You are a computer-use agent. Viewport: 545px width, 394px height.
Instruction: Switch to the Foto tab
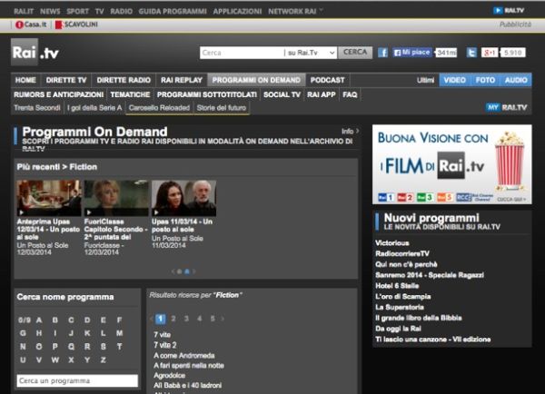tap(485, 80)
